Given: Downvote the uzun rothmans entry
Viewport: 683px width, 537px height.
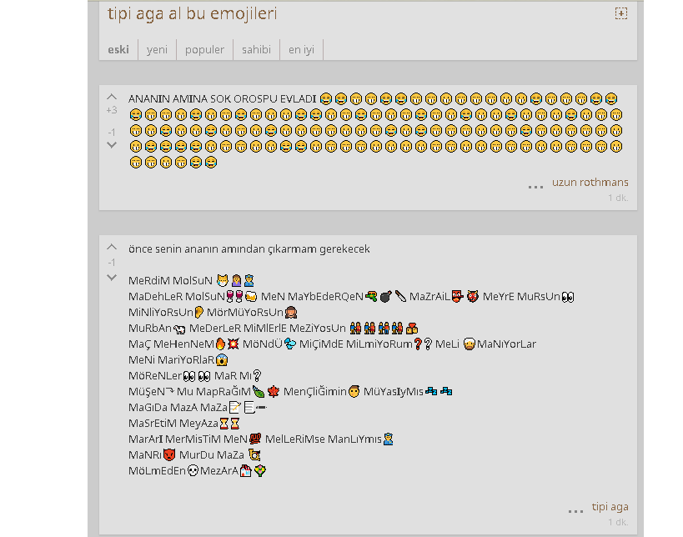Looking at the screenshot, I should 112,145.
